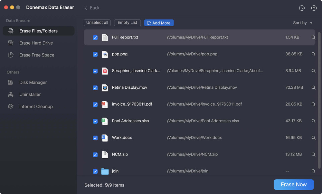
Task: Go Back to previous screen
Action: click(x=92, y=8)
